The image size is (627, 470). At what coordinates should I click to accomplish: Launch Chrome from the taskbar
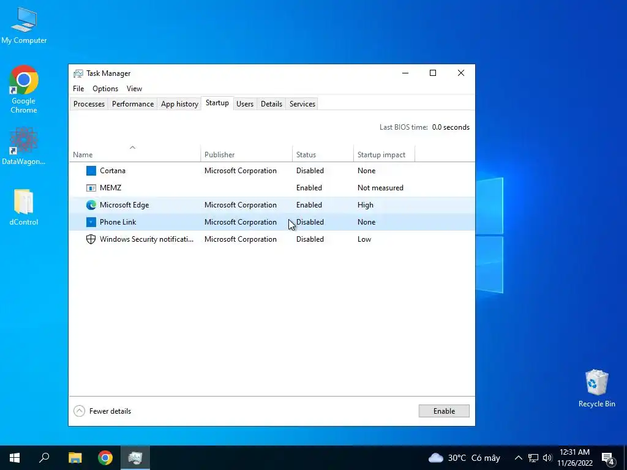pos(105,458)
